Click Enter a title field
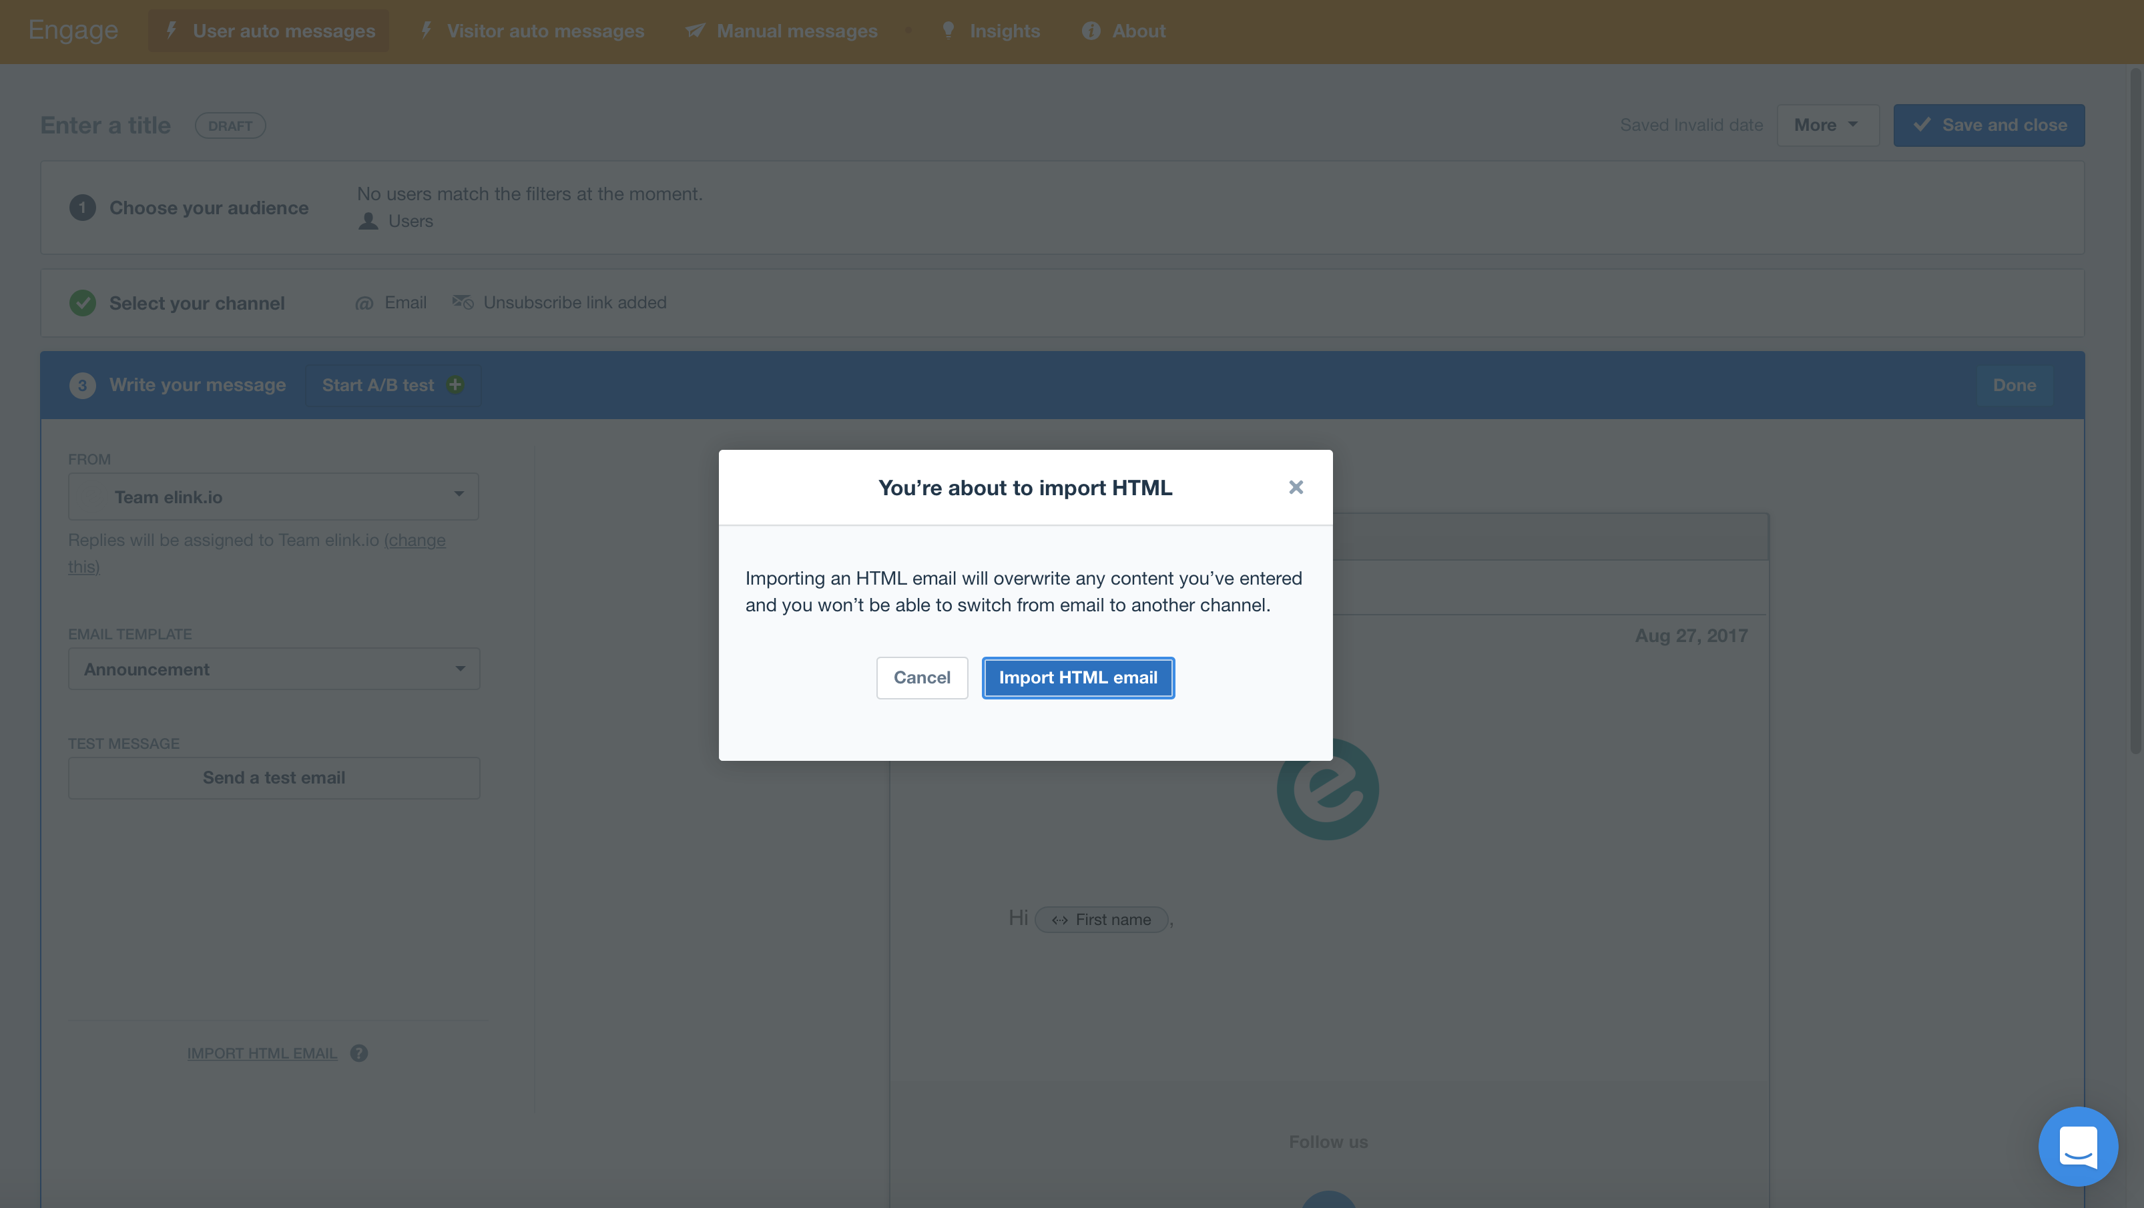The image size is (2144, 1208). [105, 125]
